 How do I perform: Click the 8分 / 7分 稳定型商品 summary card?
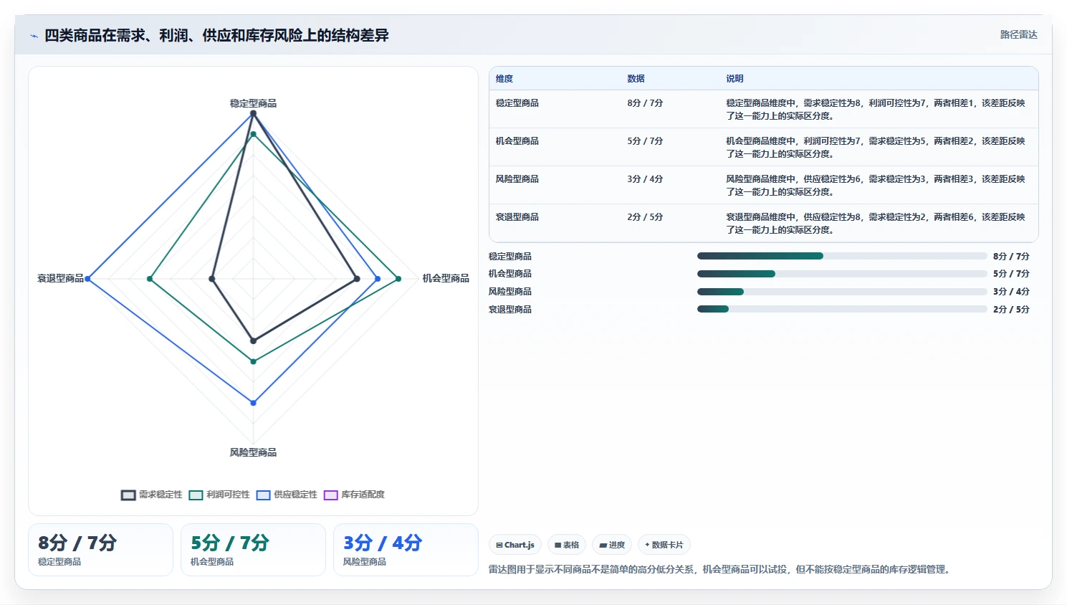pyautogui.click(x=100, y=550)
